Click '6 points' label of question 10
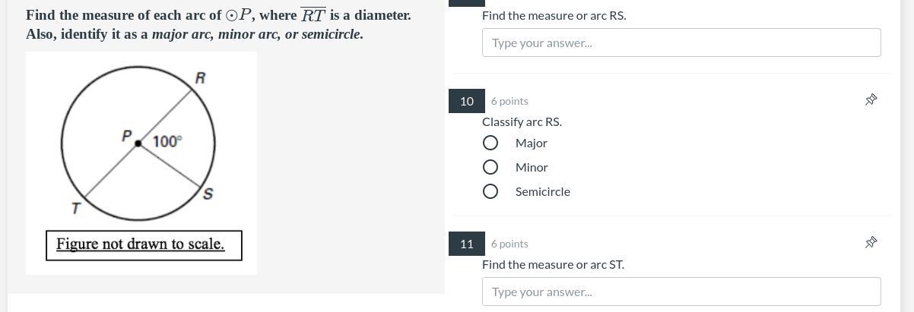The height and width of the screenshot is (312, 914). (x=509, y=101)
